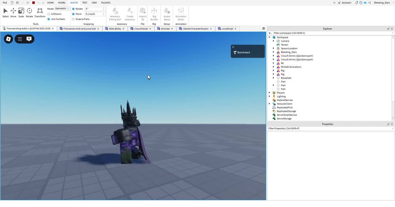Switch to the VIEW ribbon tab

coord(94,3)
